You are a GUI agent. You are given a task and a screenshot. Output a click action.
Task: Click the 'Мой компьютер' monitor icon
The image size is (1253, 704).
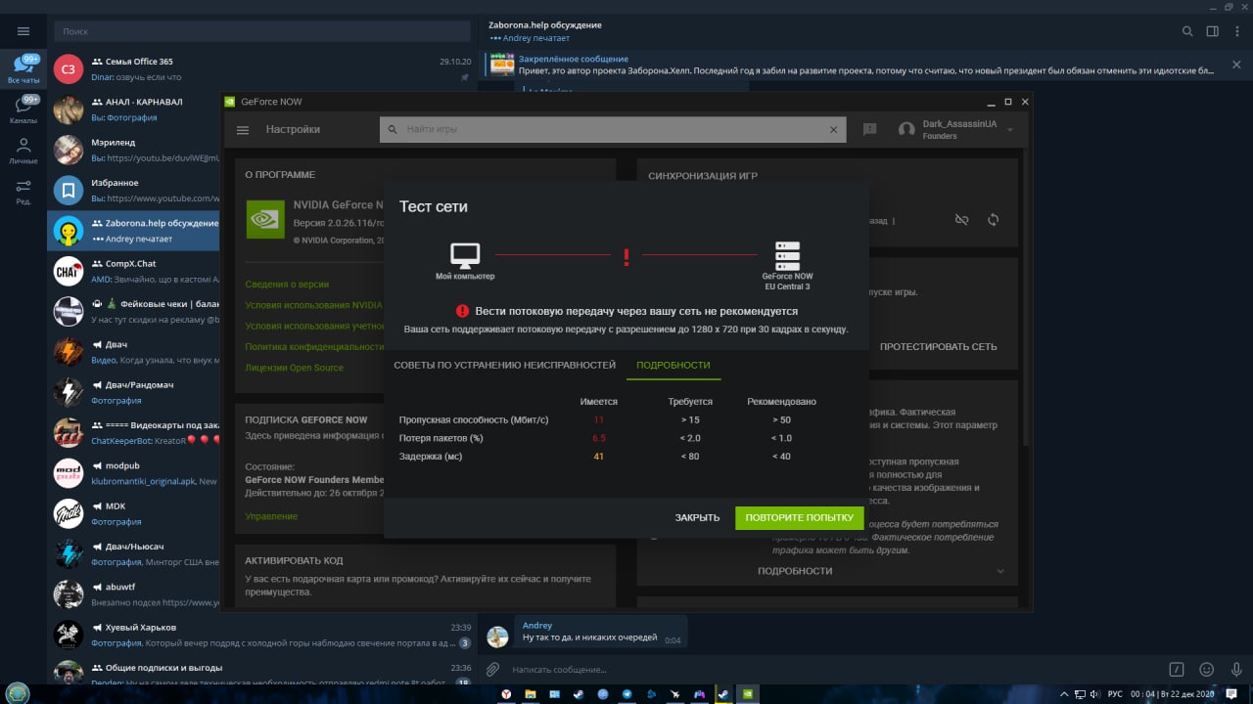465,255
